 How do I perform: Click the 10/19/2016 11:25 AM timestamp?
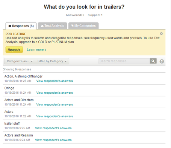point(18,81)
